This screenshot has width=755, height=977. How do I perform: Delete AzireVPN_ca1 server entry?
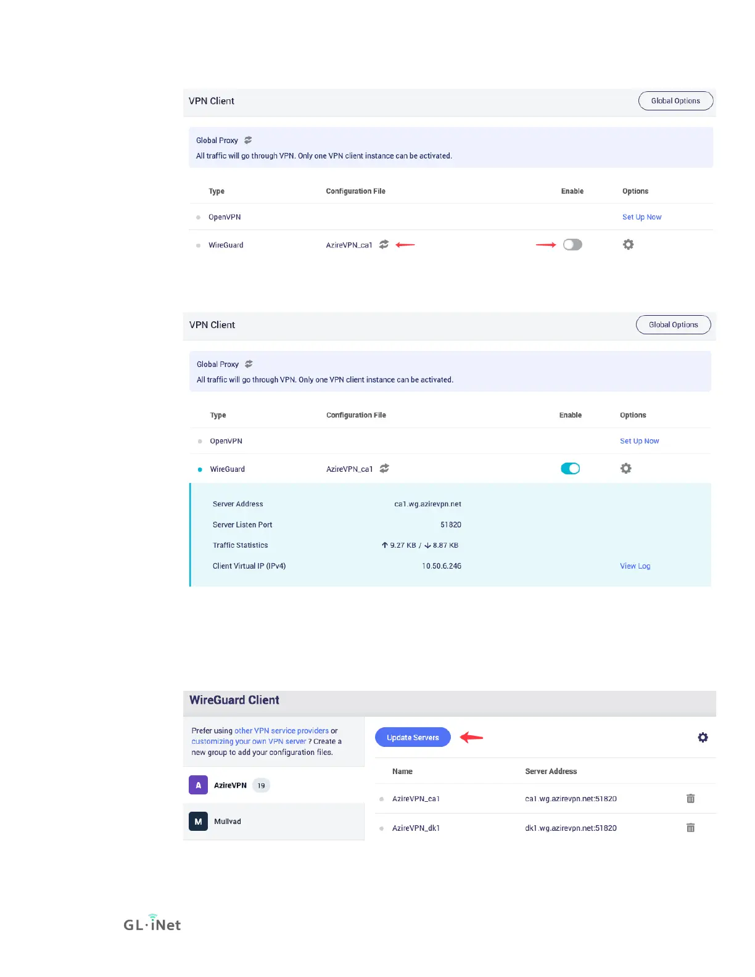tap(690, 799)
